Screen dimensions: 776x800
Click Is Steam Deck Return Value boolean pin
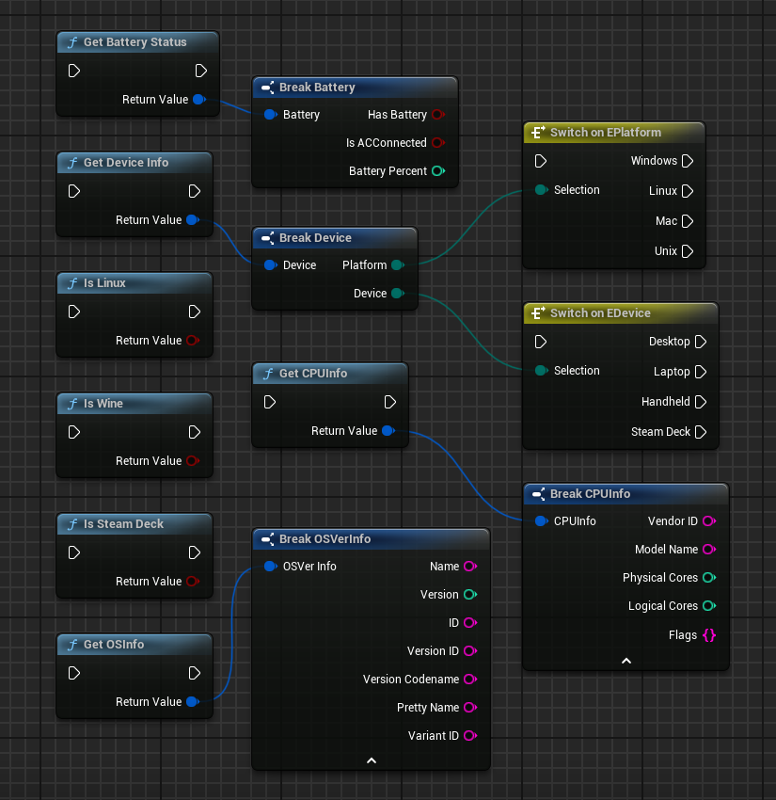pos(193,581)
